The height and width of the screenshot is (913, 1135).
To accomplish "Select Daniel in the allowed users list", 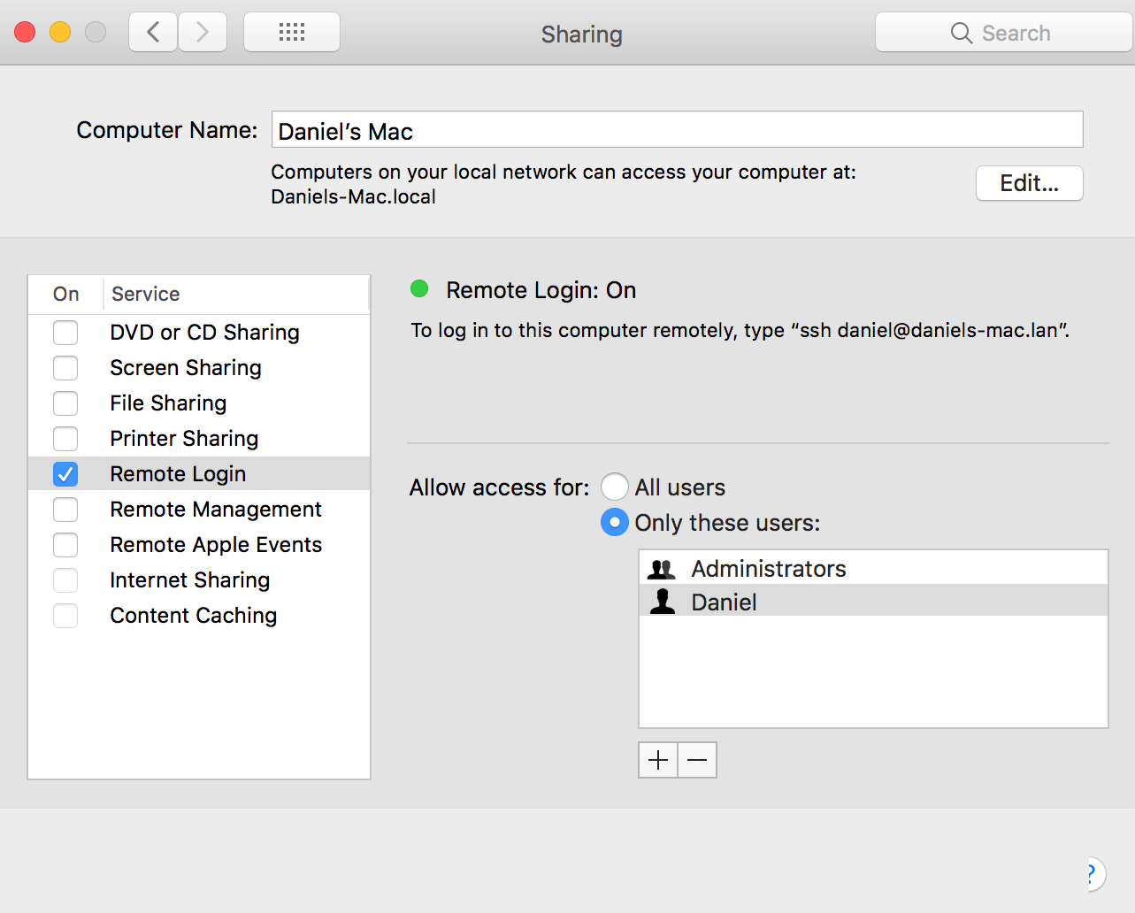I will [873, 602].
